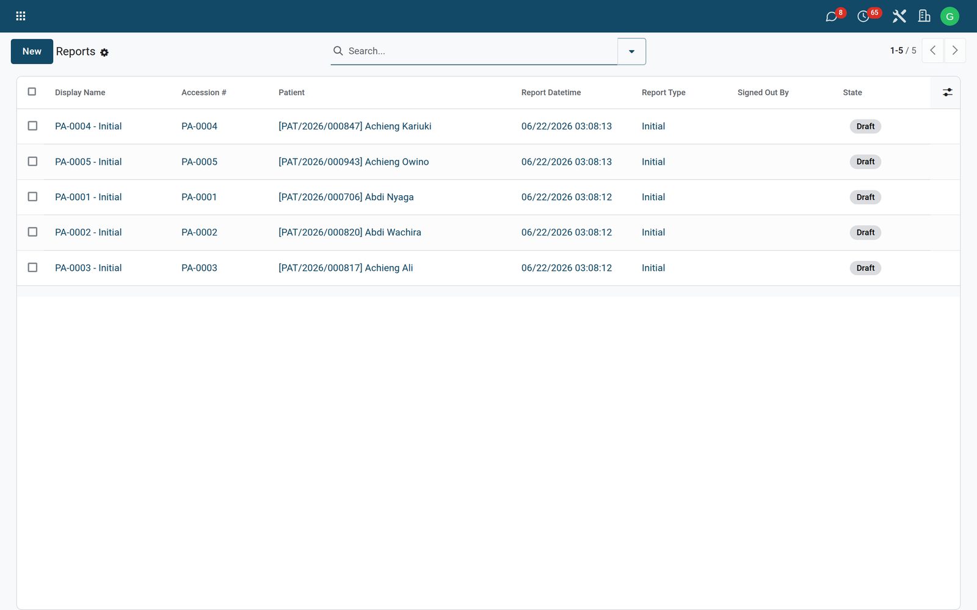Tick the checkbox for PA-0001 row
Screen dimensions: 977x610
point(32,196)
